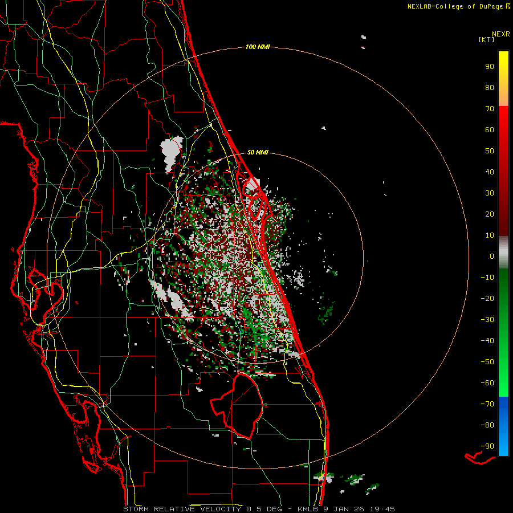The height and width of the screenshot is (513, 513).
Task: Click the 40 value on the velocity scale
Action: (490, 172)
